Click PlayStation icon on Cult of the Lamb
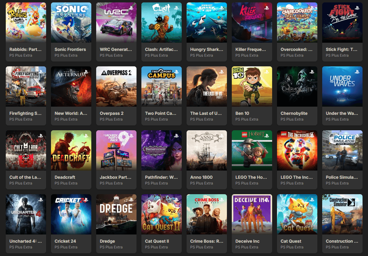The image size is (368, 256). pyautogui.click(x=41, y=136)
